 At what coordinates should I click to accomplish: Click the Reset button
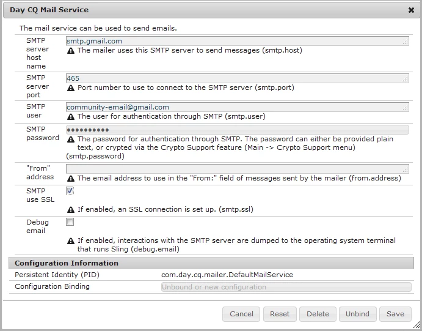click(280, 314)
